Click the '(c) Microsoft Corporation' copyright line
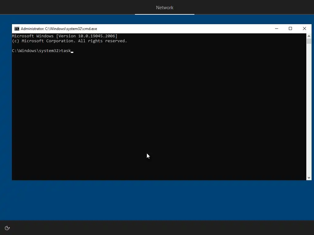Screen dimensions: 314x235 [x=70, y=41]
